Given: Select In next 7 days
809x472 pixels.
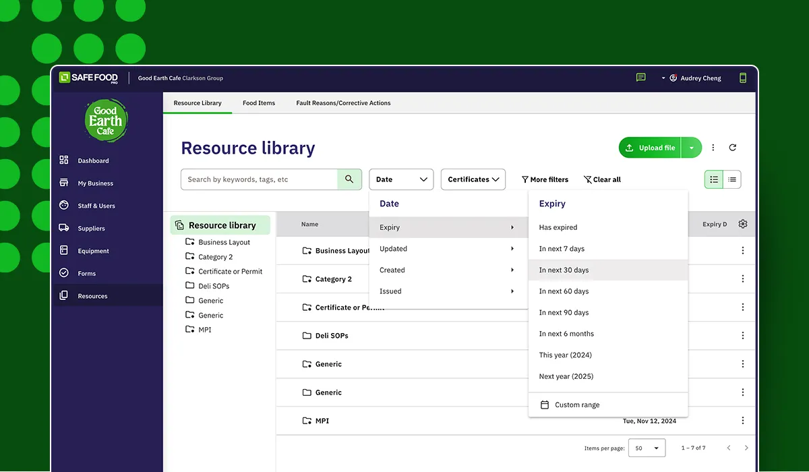Looking at the screenshot, I should 608,249.
